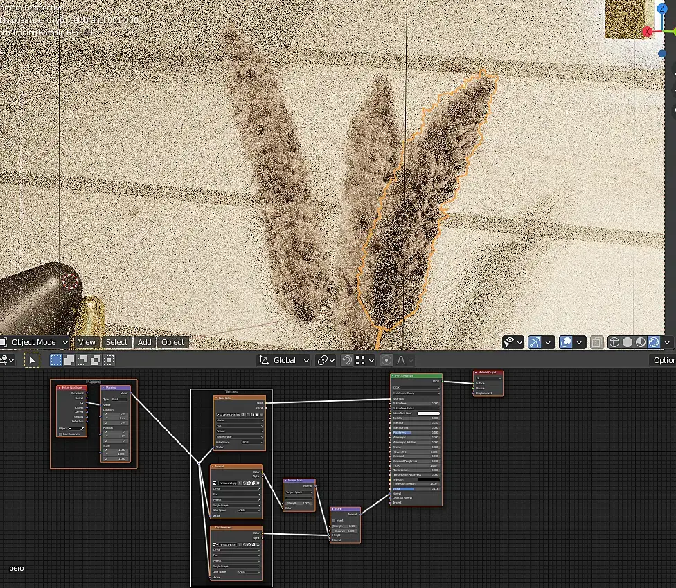Open the Global transform orientation dropdown
The image size is (676, 588).
(284, 360)
